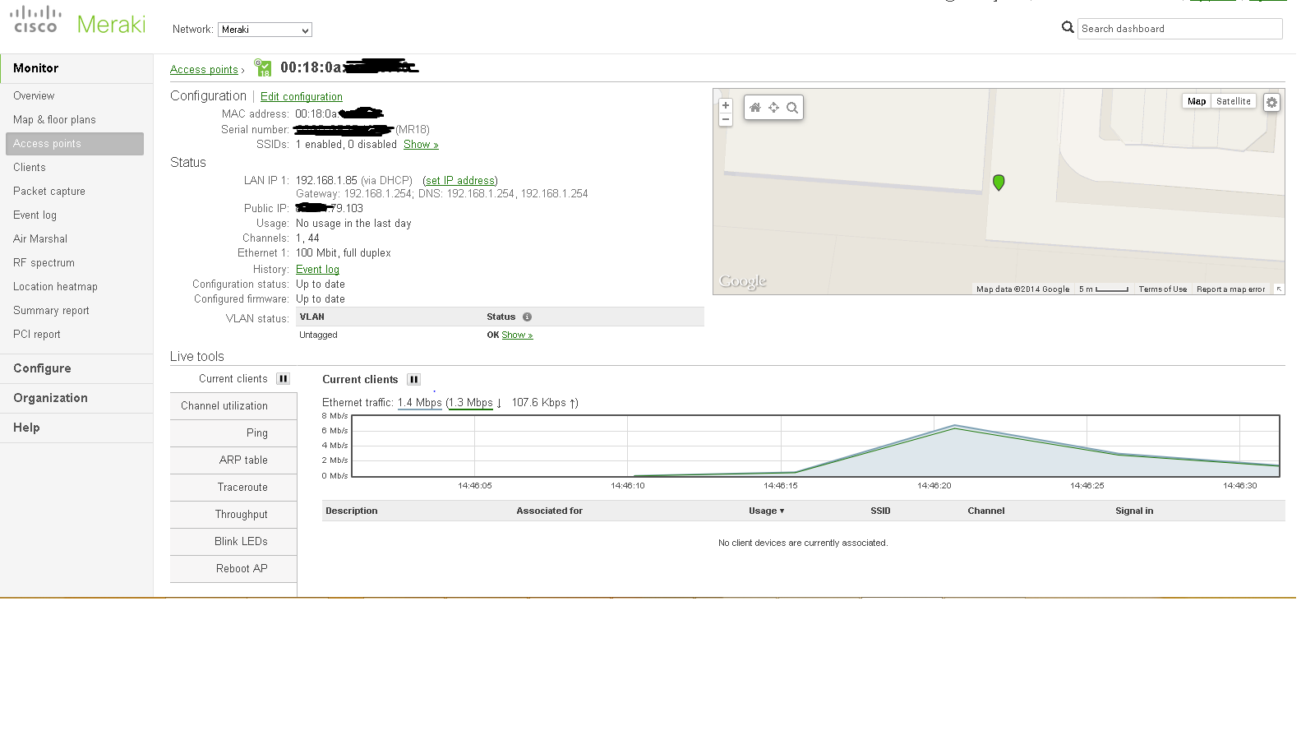Open the Help menu section

point(26,428)
